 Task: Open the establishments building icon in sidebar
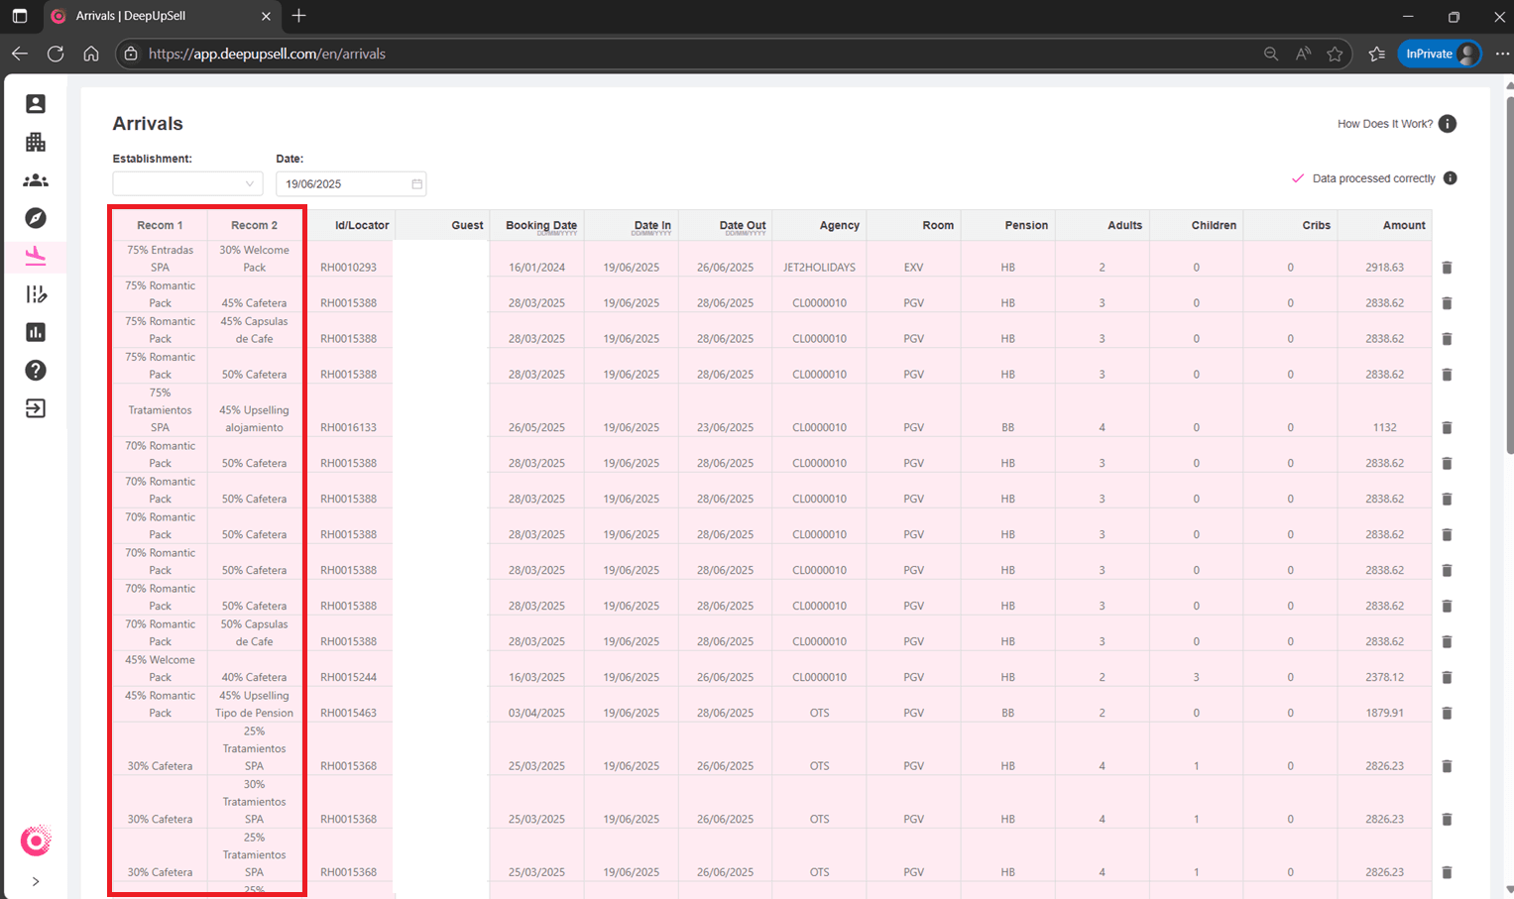tap(36, 142)
